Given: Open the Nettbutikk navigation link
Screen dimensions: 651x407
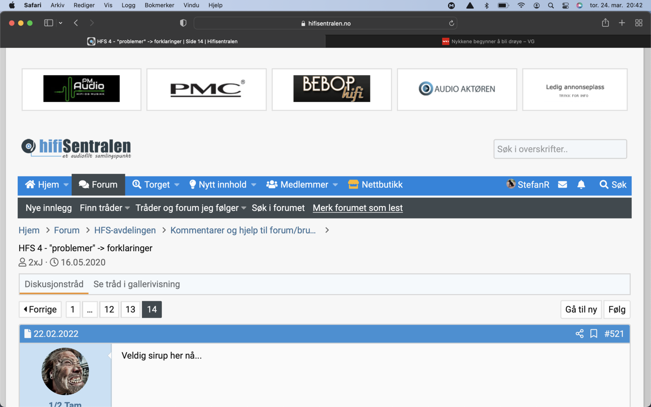Looking at the screenshot, I should (x=376, y=185).
